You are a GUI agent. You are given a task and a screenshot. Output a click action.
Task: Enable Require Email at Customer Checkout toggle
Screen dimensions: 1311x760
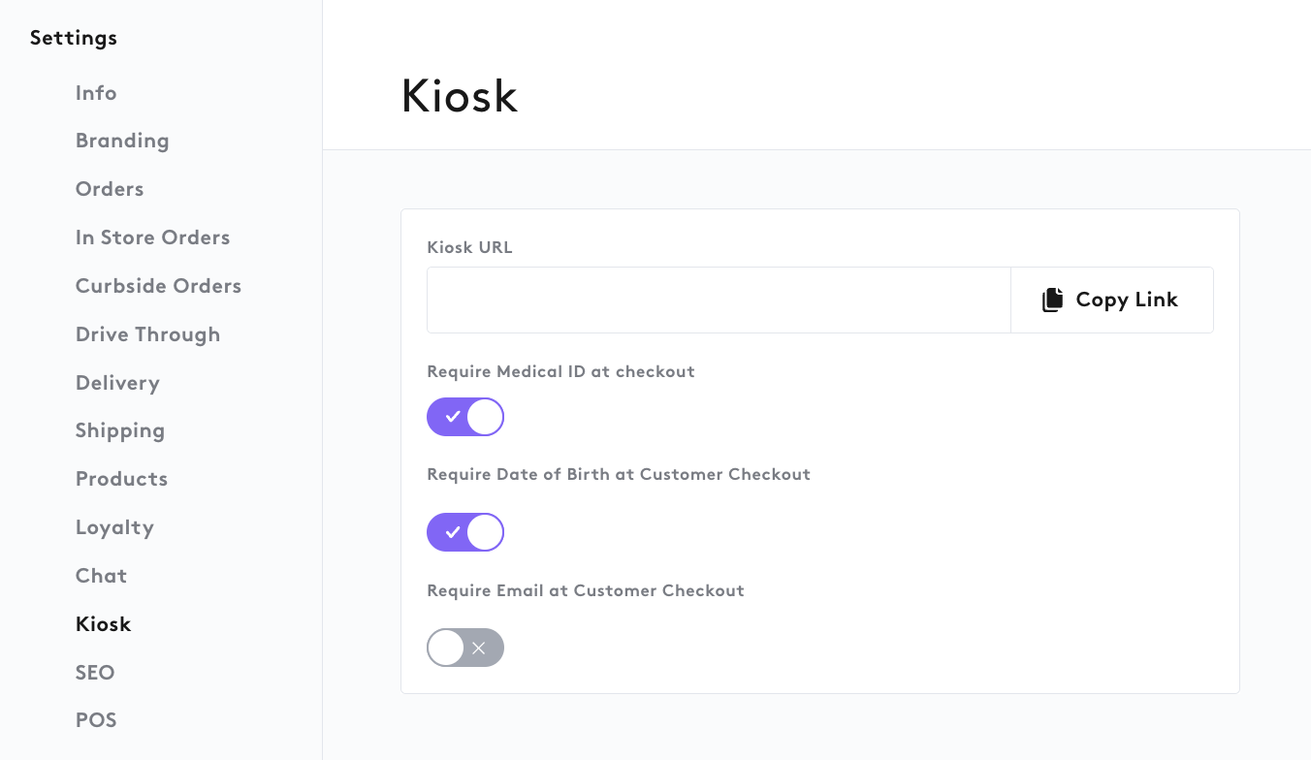(x=465, y=648)
